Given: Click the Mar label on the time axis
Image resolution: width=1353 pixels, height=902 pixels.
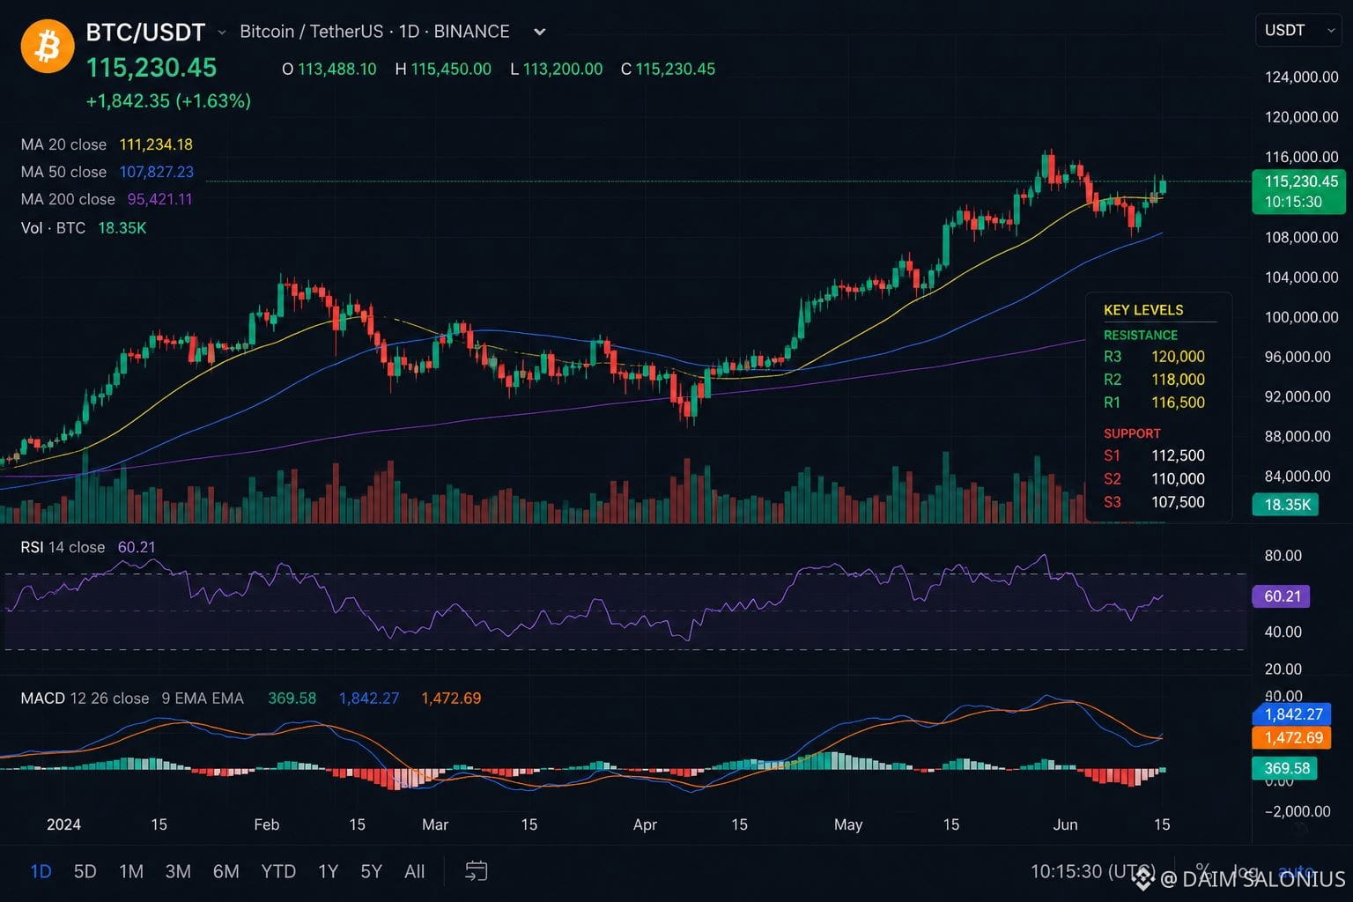Looking at the screenshot, I should tap(435, 824).
